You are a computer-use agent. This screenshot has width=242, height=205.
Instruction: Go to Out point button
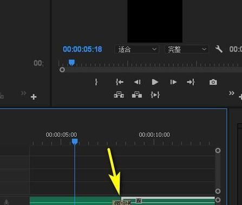point(191,82)
